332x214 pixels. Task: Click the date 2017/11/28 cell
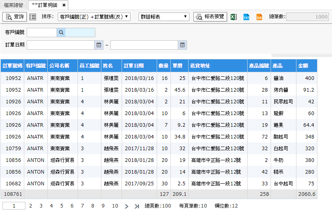(x=139, y=149)
